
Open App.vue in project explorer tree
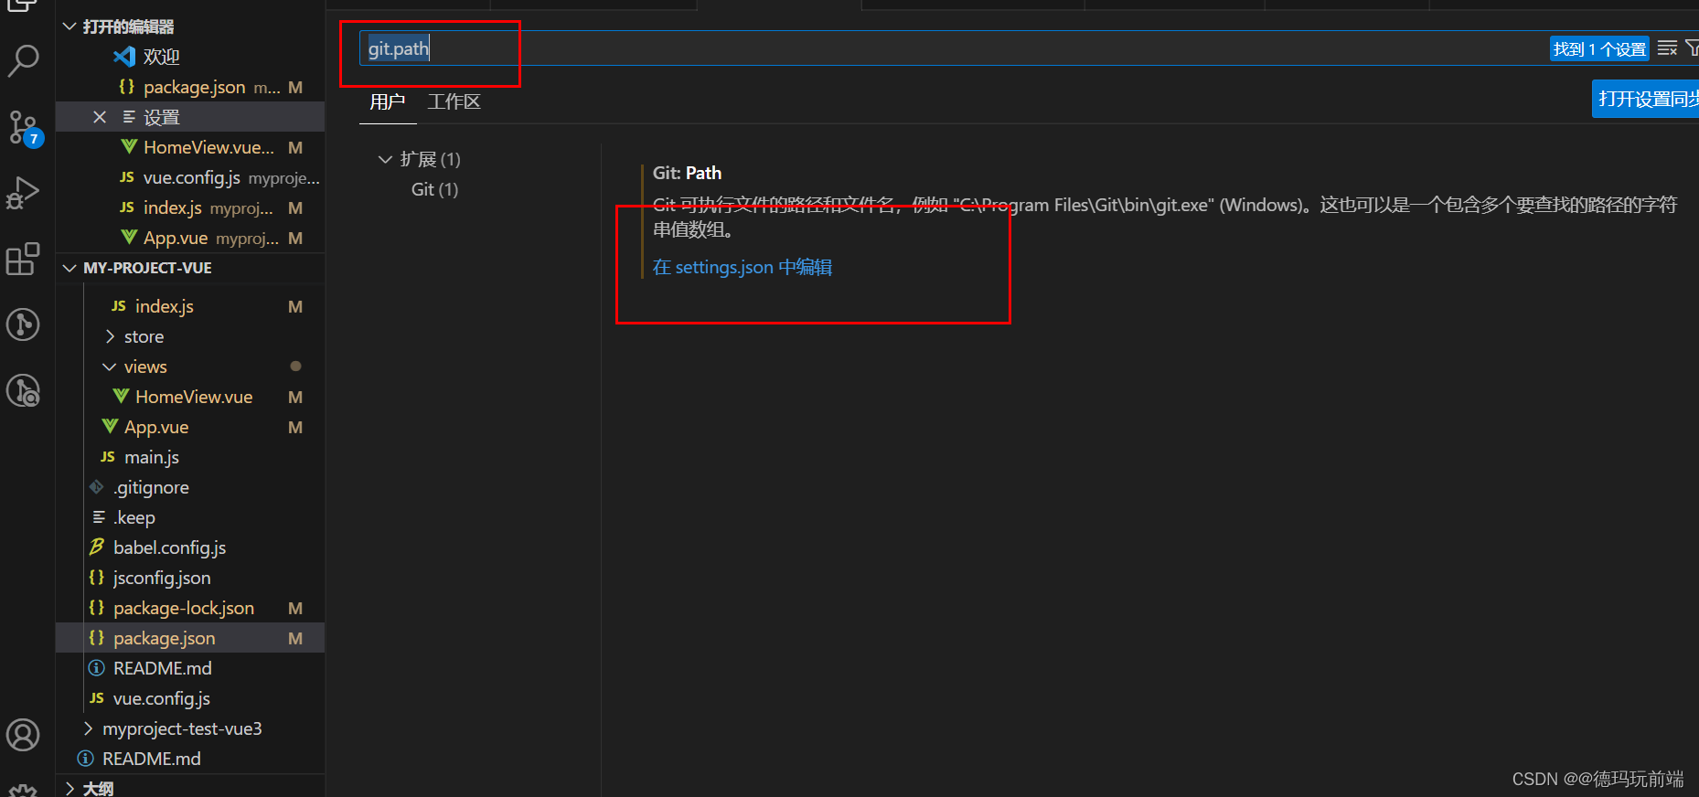[x=190, y=427]
